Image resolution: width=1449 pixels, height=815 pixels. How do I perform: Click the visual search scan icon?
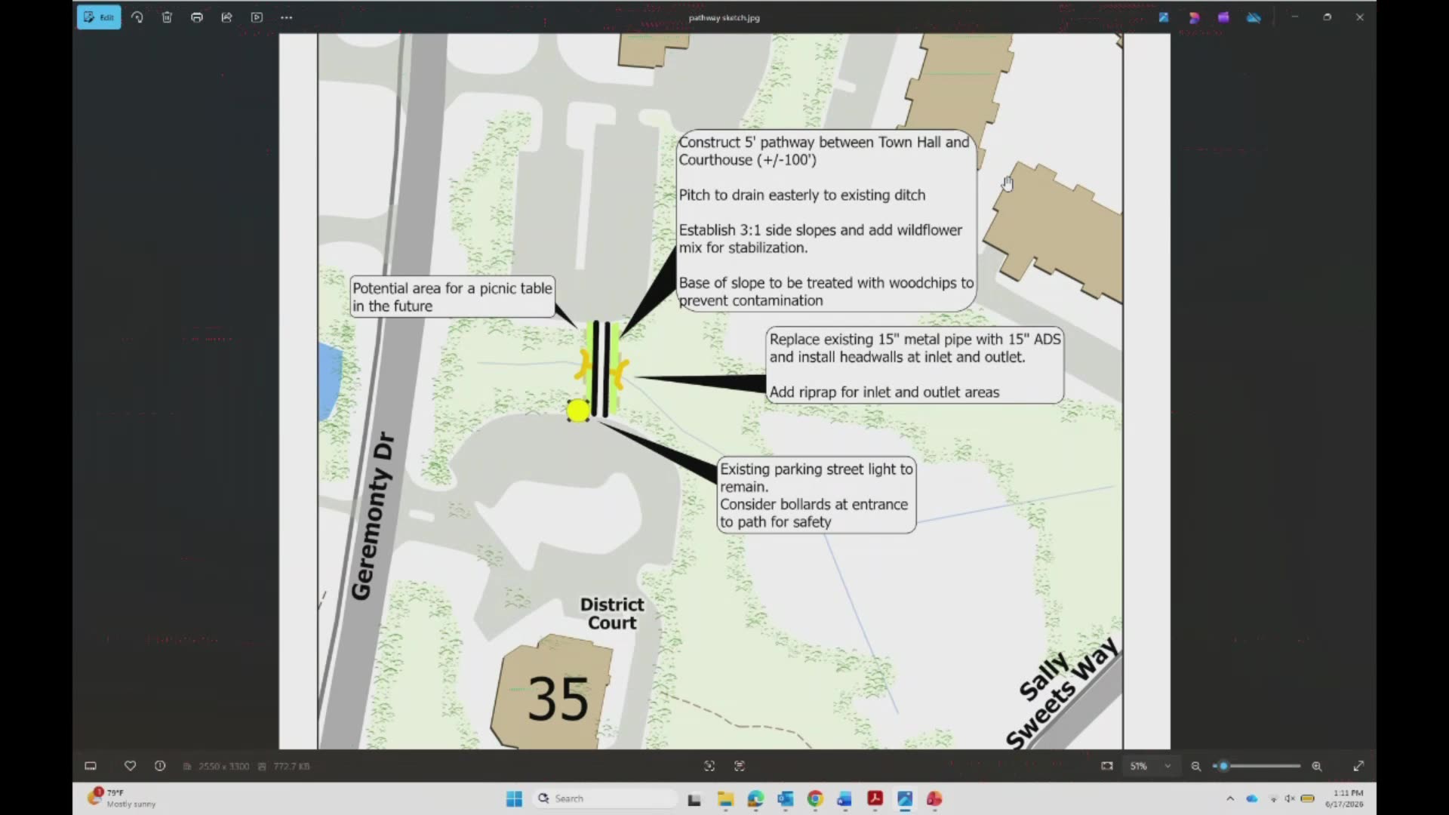point(709,766)
